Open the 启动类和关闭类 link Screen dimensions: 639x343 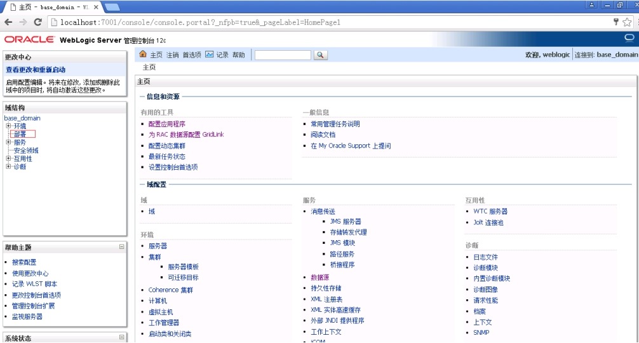coord(170,333)
